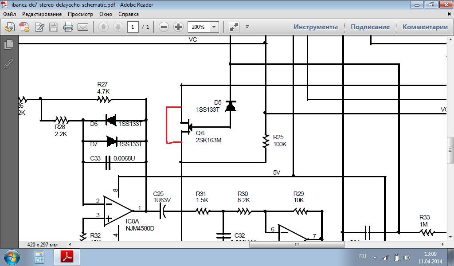
Task: Open the Просмотр menu
Action: (80, 14)
